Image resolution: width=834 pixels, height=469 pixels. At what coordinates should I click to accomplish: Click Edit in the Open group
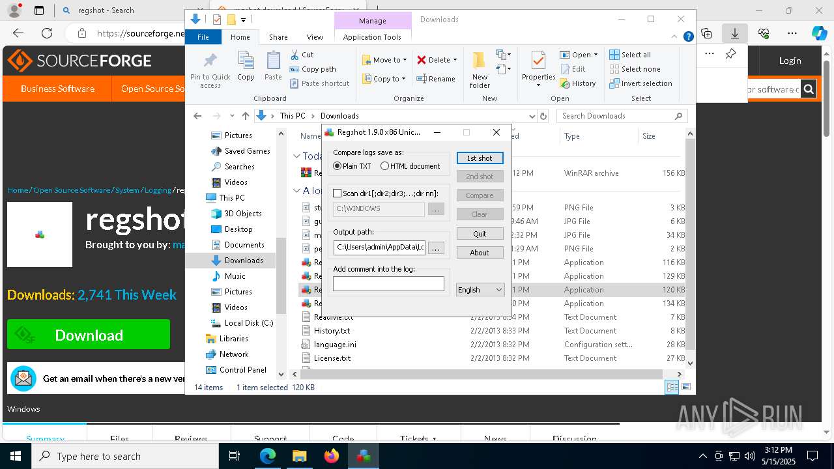(x=573, y=69)
